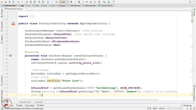Click the navigate Forward arrow icon
This screenshot has height=110, width=196.
[x=52, y=2]
